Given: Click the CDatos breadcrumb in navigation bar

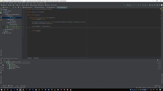Looking at the screenshot, I should click(x=48, y=5).
